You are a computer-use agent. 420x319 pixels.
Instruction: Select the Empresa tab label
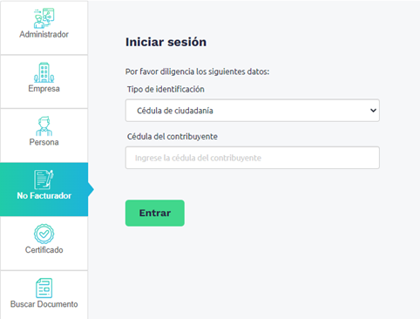pos(44,88)
